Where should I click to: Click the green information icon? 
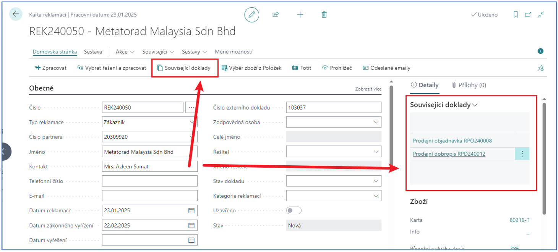coord(540,51)
